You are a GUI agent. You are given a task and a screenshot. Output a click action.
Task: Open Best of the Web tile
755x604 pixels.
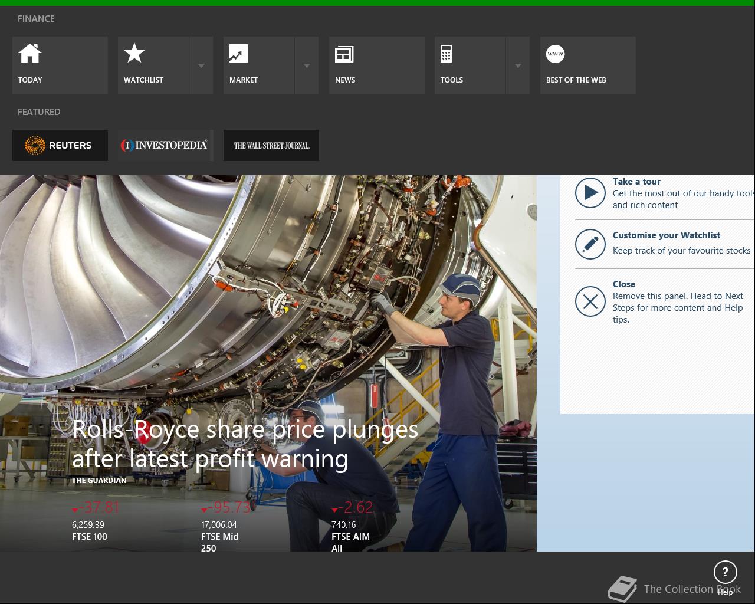point(587,65)
